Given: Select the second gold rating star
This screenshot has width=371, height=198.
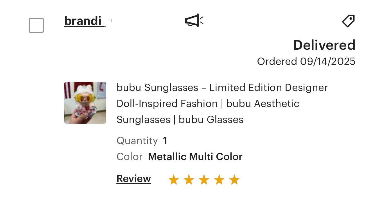Looking at the screenshot, I should [189, 179].
